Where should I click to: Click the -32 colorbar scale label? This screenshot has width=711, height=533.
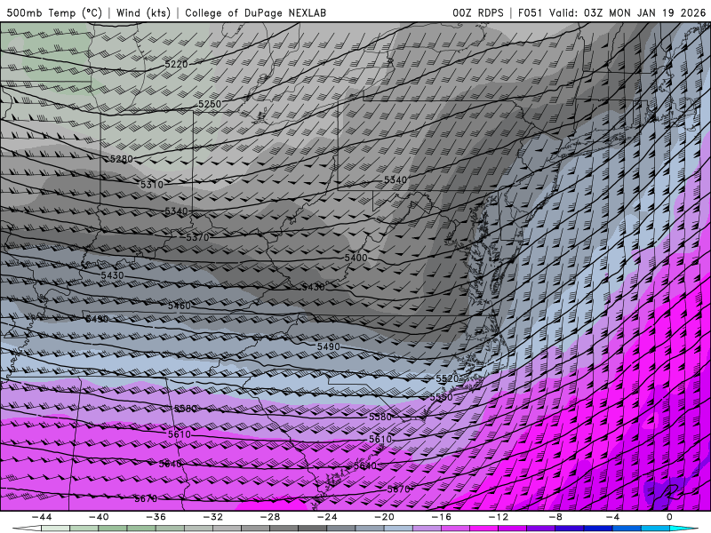click(213, 517)
